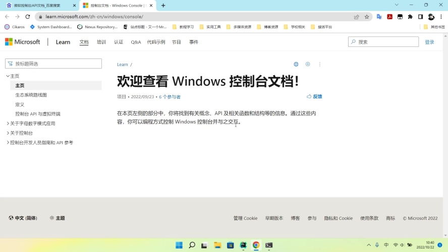Click the plus circle save icon
The width and height of the screenshot is (448, 252).
click(308, 64)
